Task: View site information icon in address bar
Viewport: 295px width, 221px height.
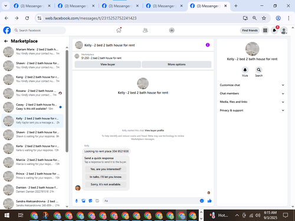Action: click(x=40, y=18)
